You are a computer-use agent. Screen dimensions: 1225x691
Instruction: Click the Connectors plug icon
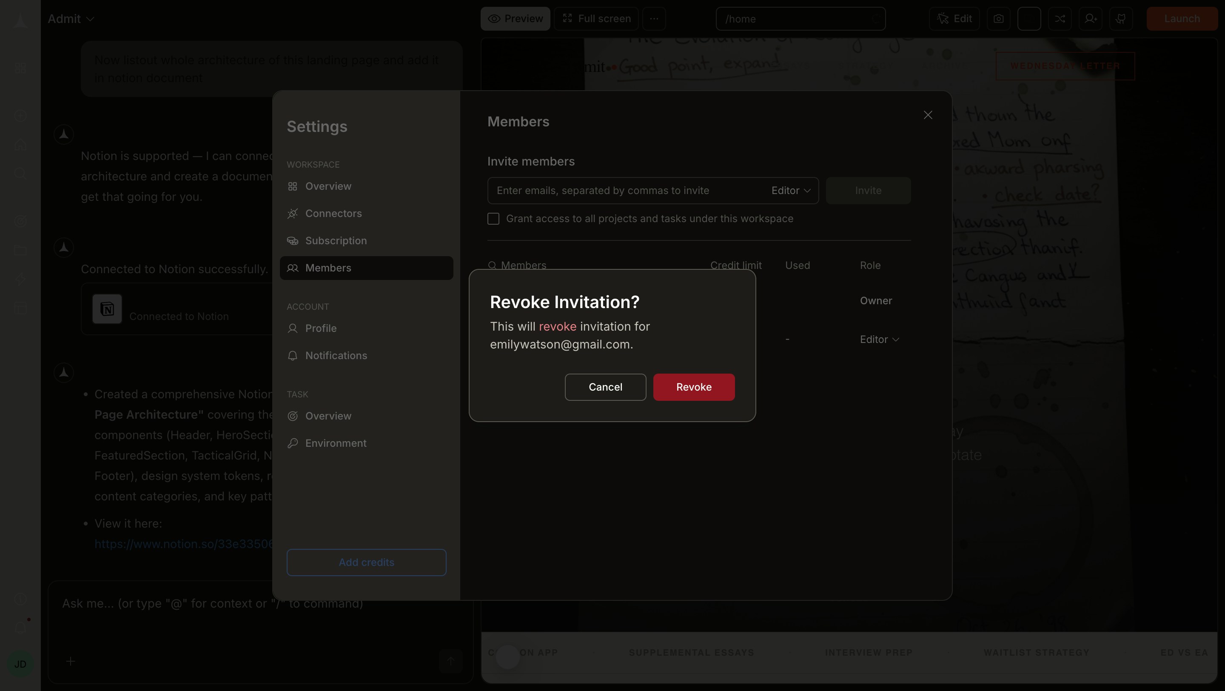click(293, 214)
